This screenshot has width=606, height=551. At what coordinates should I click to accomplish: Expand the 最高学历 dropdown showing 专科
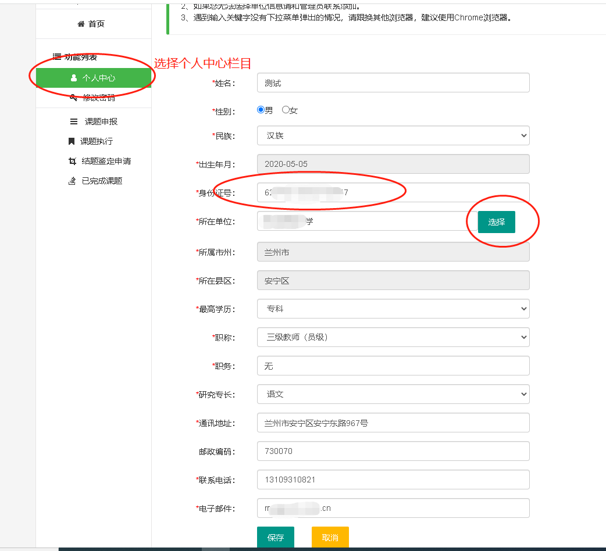click(393, 309)
